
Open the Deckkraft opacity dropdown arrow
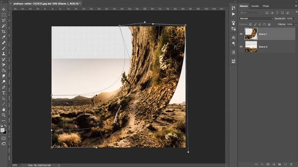pyautogui.click(x=296, y=19)
